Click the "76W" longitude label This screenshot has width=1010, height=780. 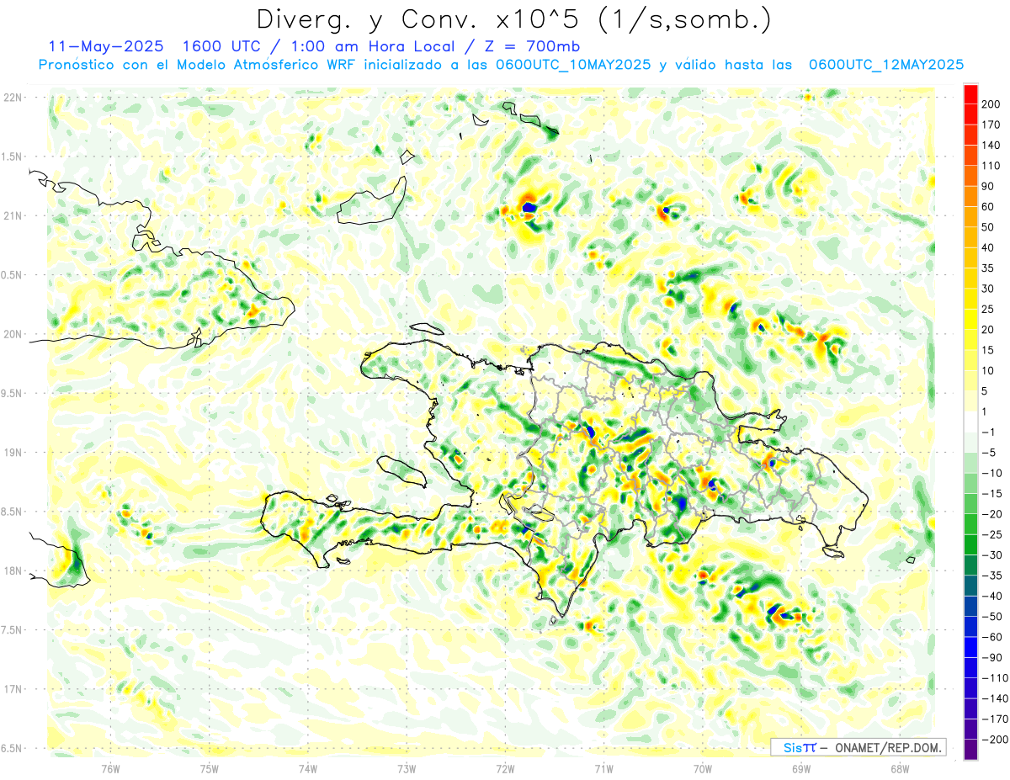click(110, 767)
